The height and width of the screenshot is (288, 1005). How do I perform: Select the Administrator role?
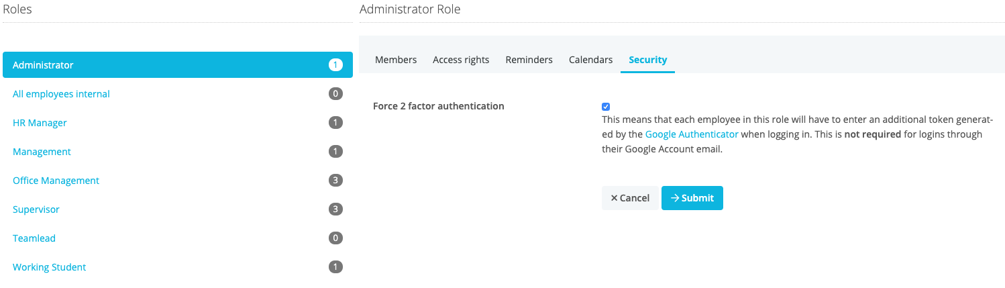(x=43, y=65)
